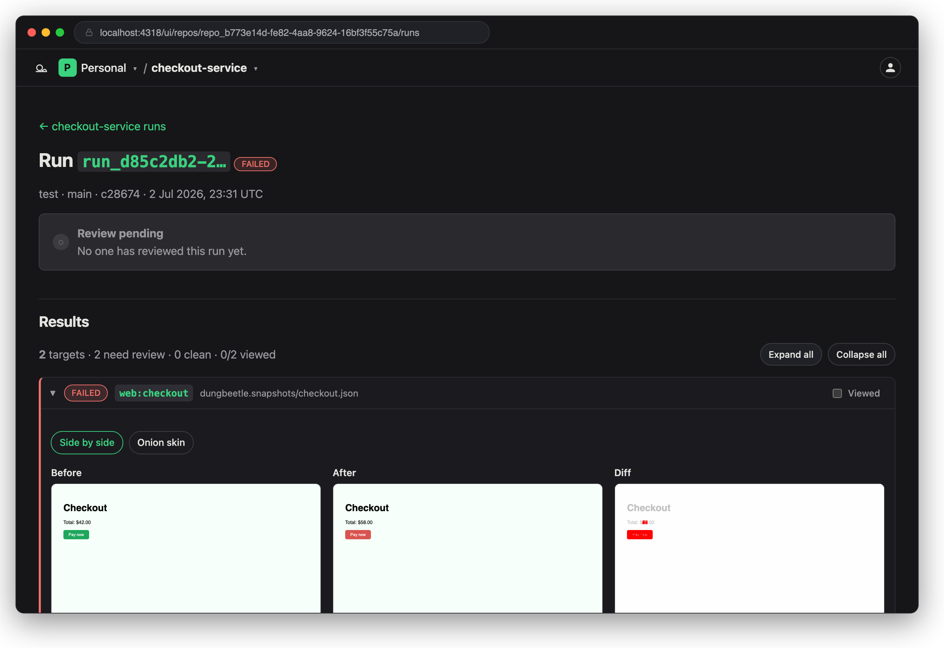
Task: Click the Diff column label
Action: pyautogui.click(x=622, y=473)
